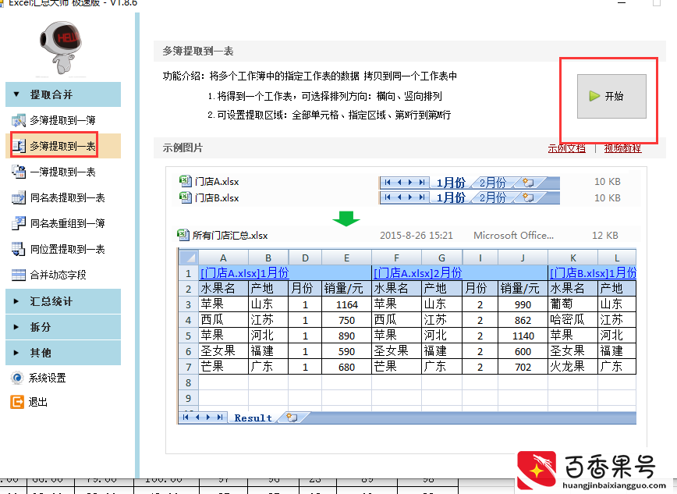Viewport: 677px width, 494px height.
Task: Click the 同名表提取到一表 icon
Action: (19, 197)
